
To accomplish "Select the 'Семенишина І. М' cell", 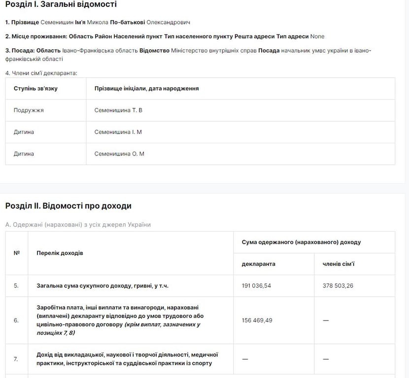I will [x=118, y=132].
